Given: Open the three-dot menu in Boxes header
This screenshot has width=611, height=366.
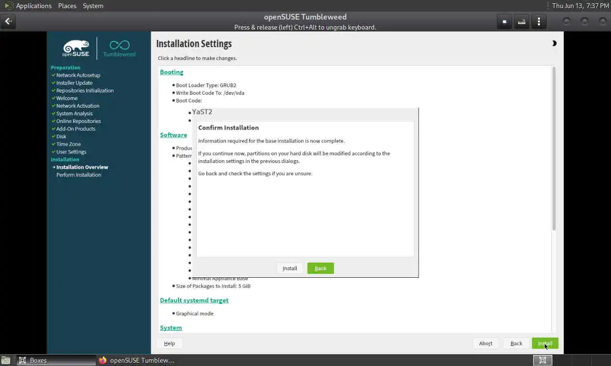Looking at the screenshot, I should click(x=539, y=21).
